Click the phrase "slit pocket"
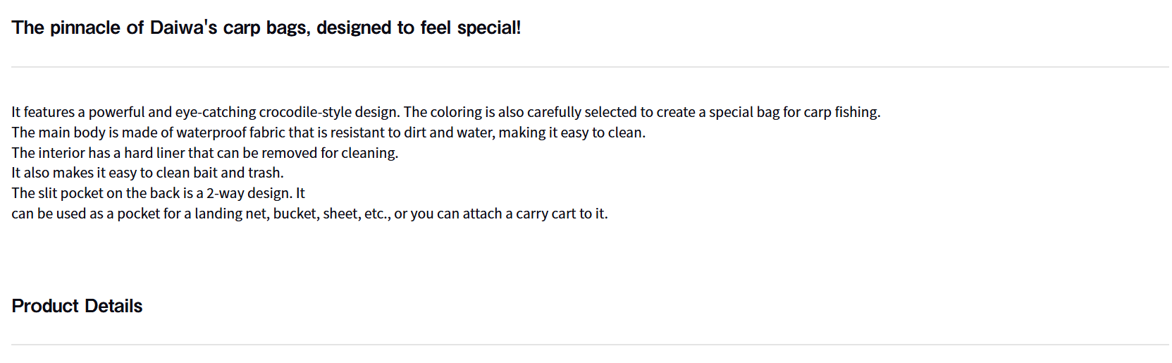 pyautogui.click(x=80, y=193)
